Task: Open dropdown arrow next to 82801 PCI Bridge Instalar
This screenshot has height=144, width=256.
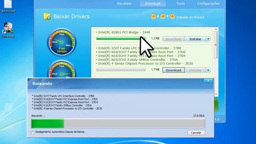Action: pos(208,39)
